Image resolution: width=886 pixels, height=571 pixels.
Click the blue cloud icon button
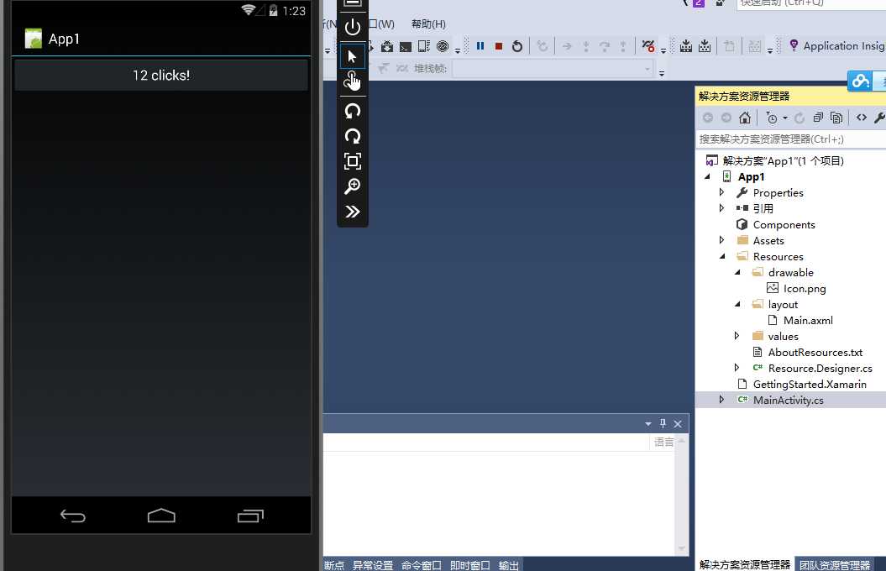[x=860, y=81]
